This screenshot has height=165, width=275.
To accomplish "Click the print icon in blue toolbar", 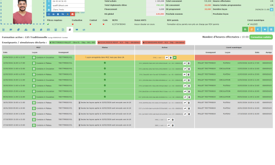I will coord(53,14).
